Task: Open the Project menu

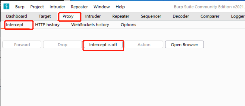Action: click(x=37, y=7)
